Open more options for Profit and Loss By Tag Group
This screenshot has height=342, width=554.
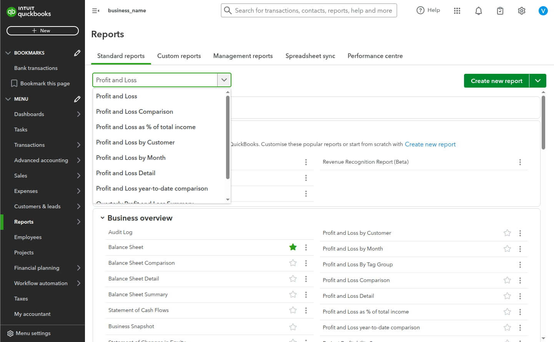tap(520, 265)
